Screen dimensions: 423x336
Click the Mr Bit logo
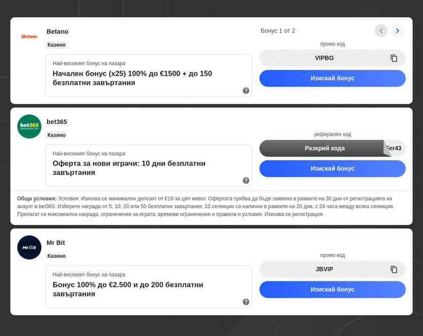click(x=29, y=248)
